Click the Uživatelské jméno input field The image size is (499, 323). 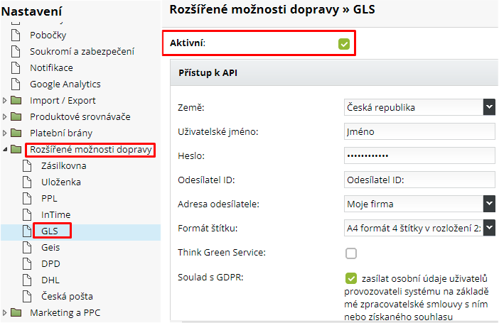419,131
